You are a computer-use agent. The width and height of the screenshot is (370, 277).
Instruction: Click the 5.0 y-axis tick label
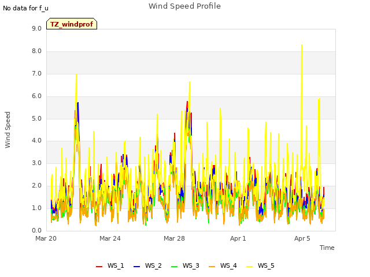tap(36, 118)
